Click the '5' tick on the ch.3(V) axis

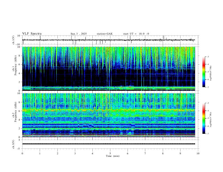coord(20,140)
